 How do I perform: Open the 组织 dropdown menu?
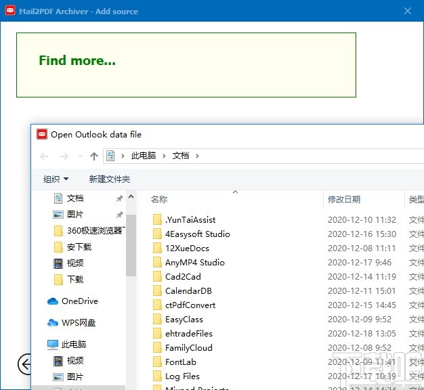[56, 179]
